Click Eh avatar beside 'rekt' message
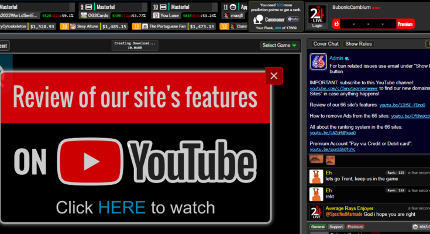This screenshot has width=430, height=234. [x=316, y=194]
